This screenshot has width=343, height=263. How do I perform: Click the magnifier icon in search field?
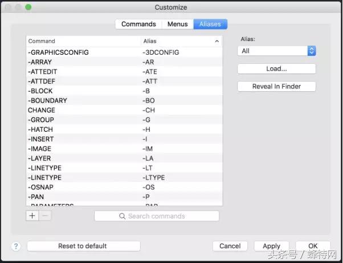click(x=122, y=216)
